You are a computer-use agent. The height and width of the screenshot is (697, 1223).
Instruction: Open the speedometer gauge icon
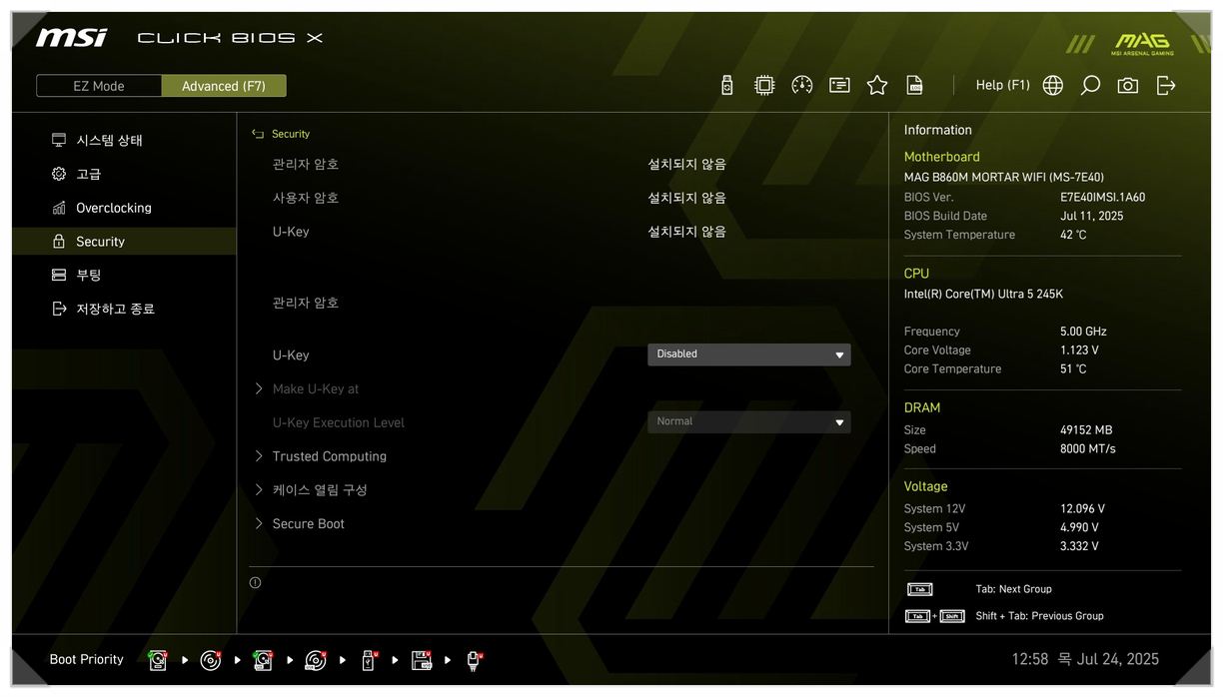coord(801,86)
